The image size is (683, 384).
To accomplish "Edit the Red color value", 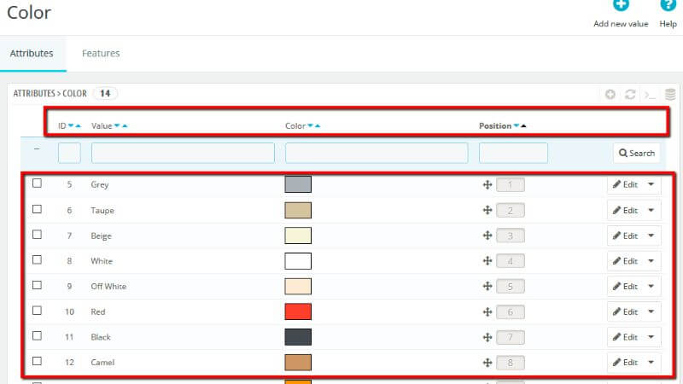I will tap(626, 311).
